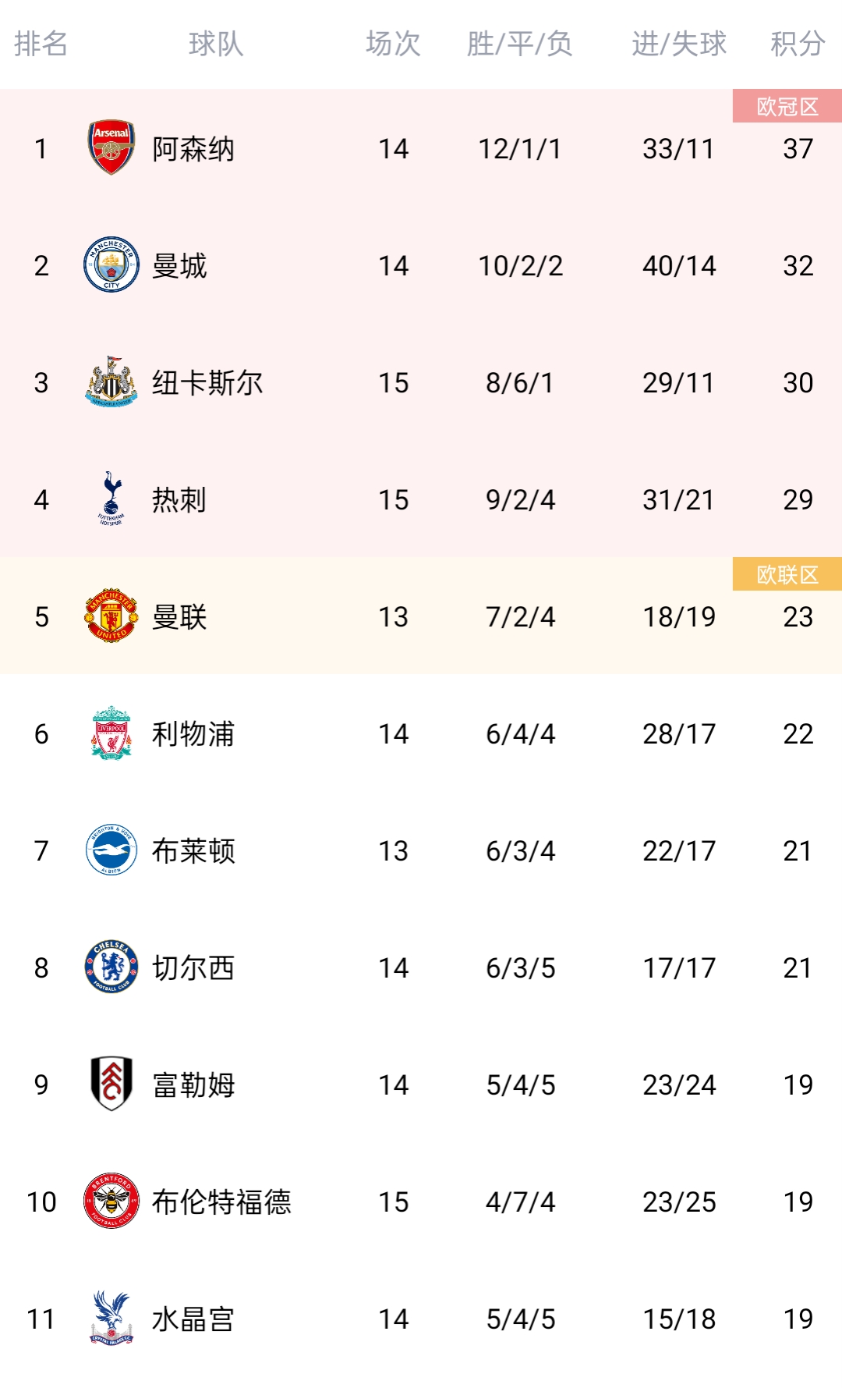Select the Crystal Palace eagle logo
The height and width of the screenshot is (1388, 842).
(x=111, y=1318)
